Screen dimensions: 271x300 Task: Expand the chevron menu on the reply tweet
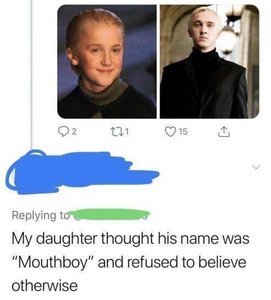255,167
